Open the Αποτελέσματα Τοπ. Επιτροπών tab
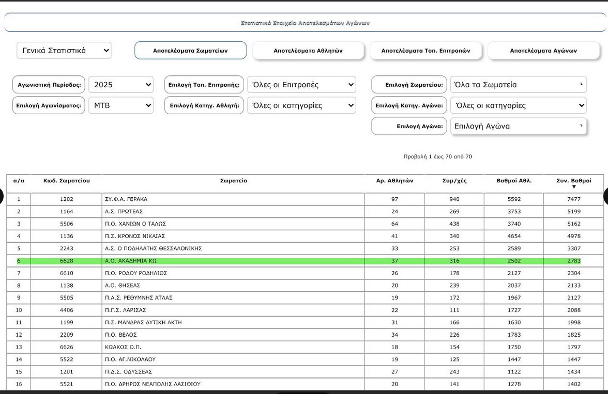Screen dimensions: 608x394 [425, 51]
